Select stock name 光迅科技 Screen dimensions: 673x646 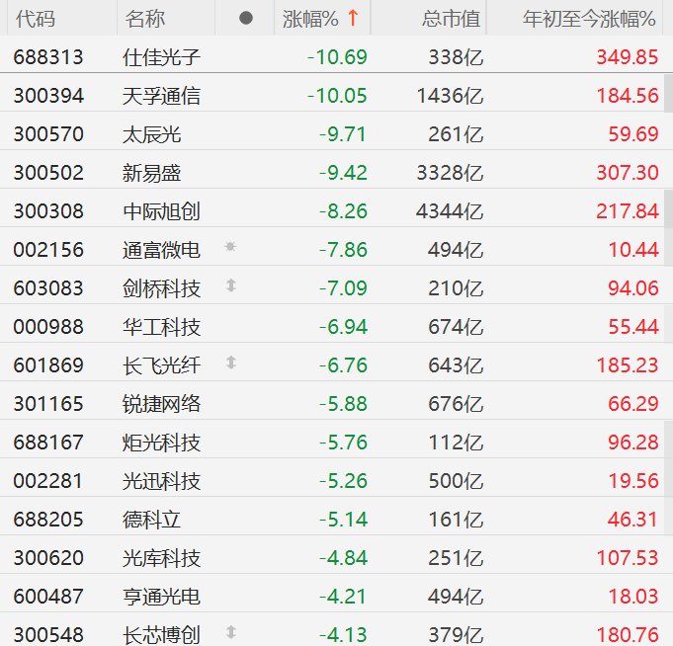[161, 481]
